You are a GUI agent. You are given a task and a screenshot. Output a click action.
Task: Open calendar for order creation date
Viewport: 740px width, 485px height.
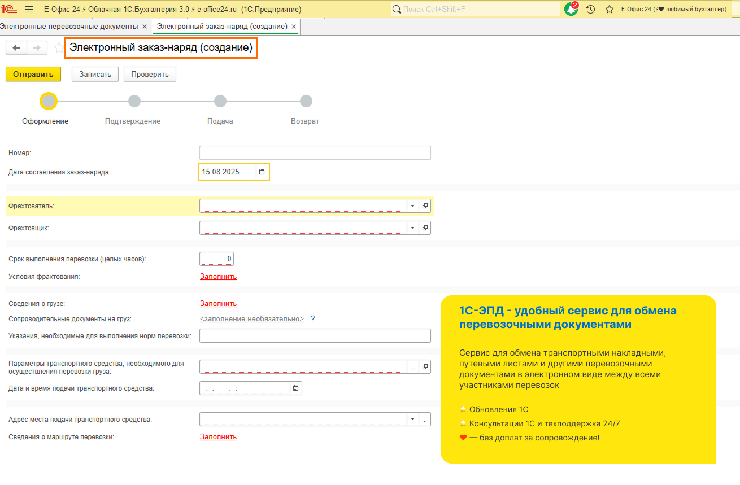[x=262, y=172]
